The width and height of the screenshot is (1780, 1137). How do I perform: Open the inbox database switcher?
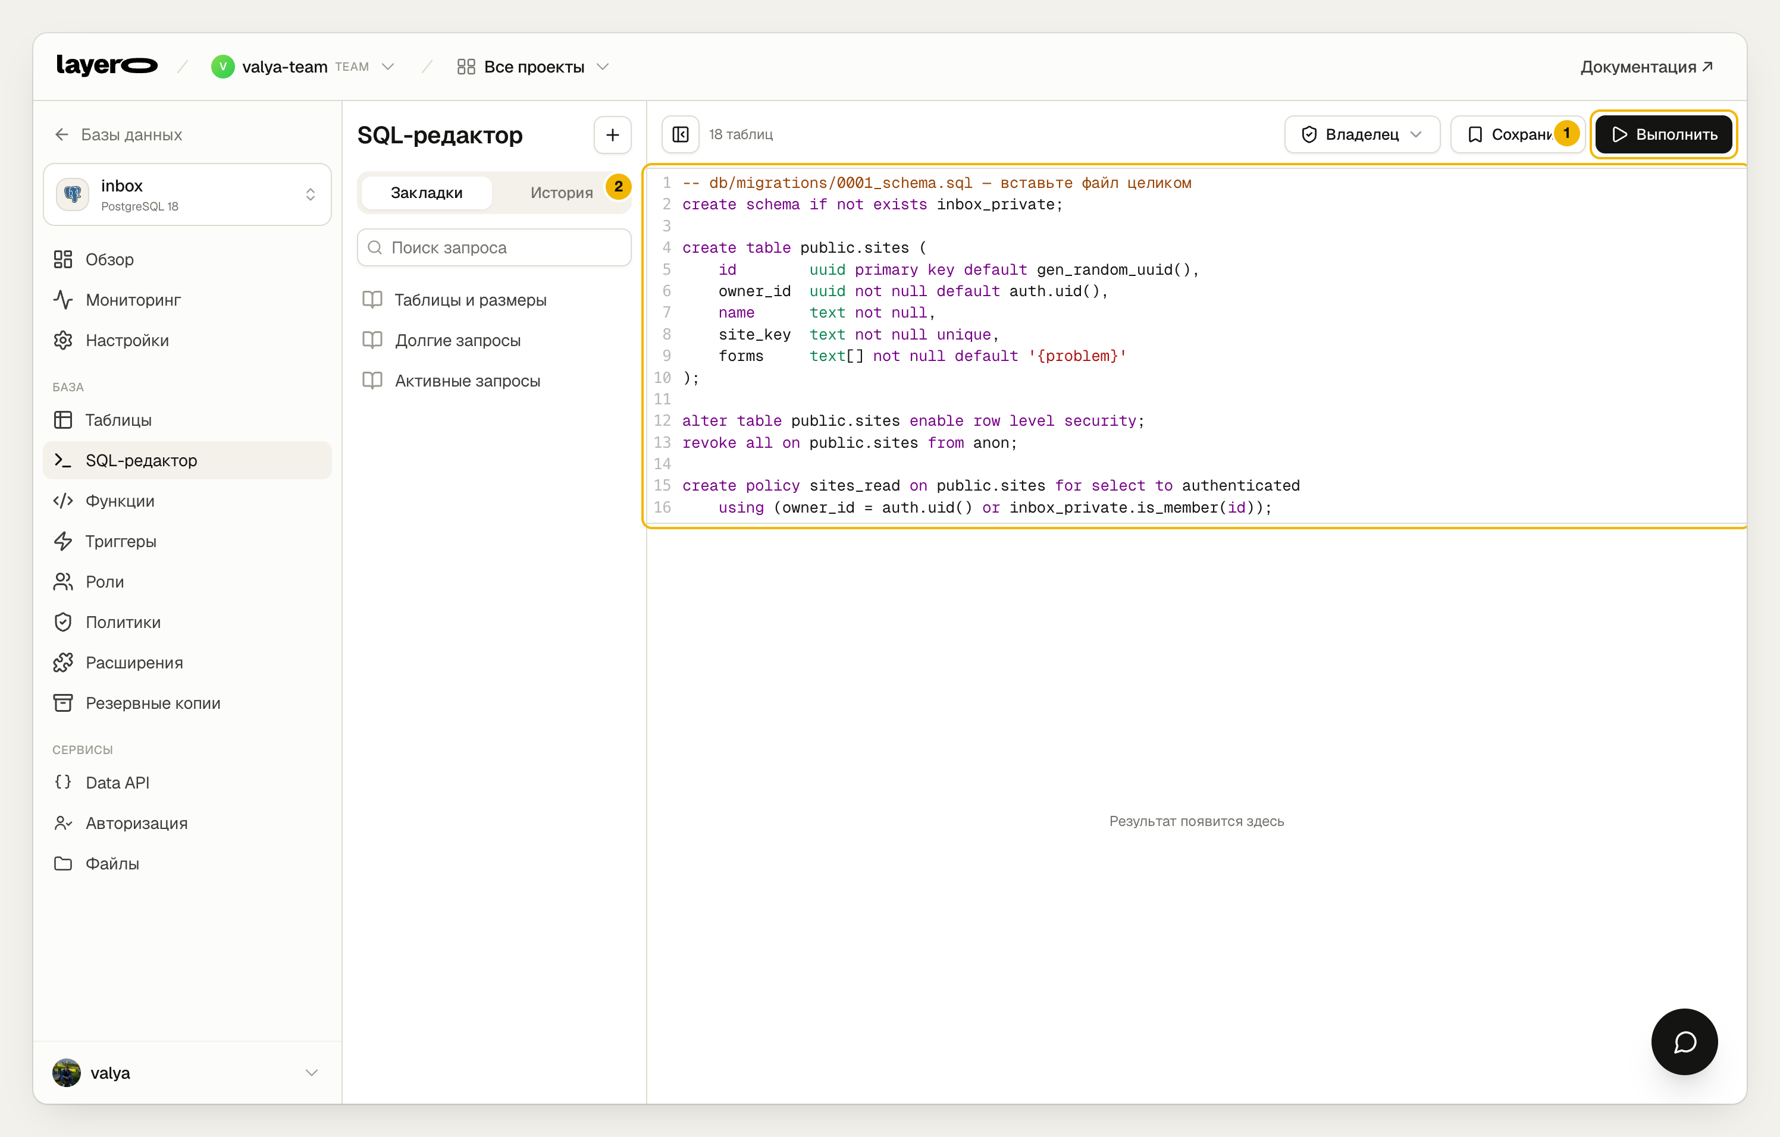coord(187,194)
